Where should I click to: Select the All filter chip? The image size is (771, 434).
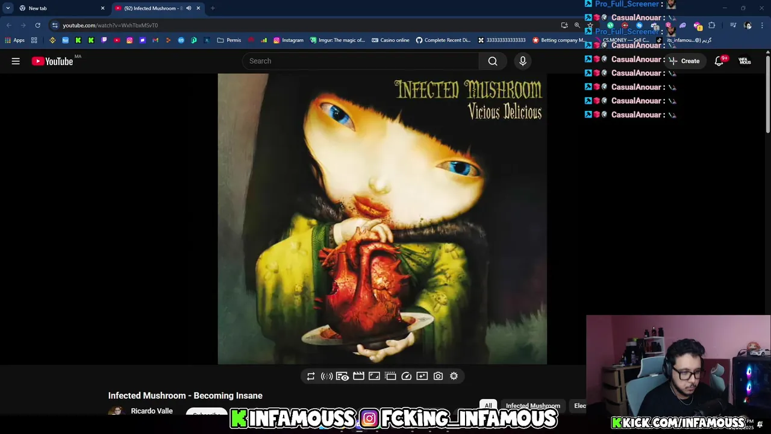(x=489, y=406)
